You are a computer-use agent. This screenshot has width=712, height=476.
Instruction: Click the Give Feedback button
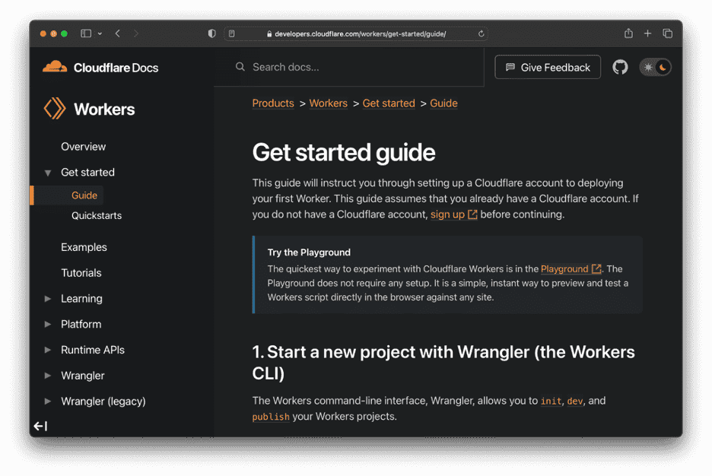click(547, 67)
